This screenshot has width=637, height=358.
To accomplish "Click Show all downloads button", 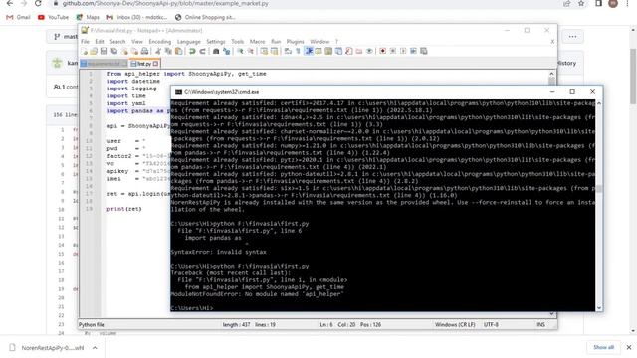I will point(604,347).
